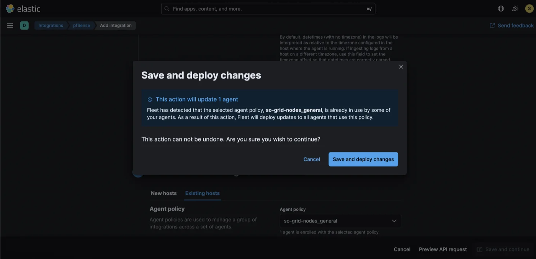
Task: Click the Elastic logo
Action: click(x=23, y=8)
